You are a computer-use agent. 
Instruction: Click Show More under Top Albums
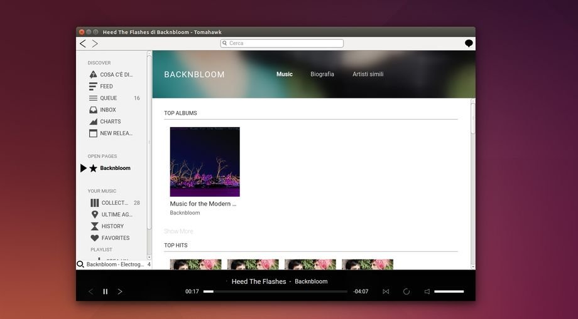click(178, 231)
